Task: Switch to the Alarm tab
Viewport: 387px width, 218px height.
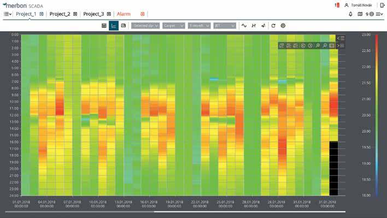Action: [124, 14]
